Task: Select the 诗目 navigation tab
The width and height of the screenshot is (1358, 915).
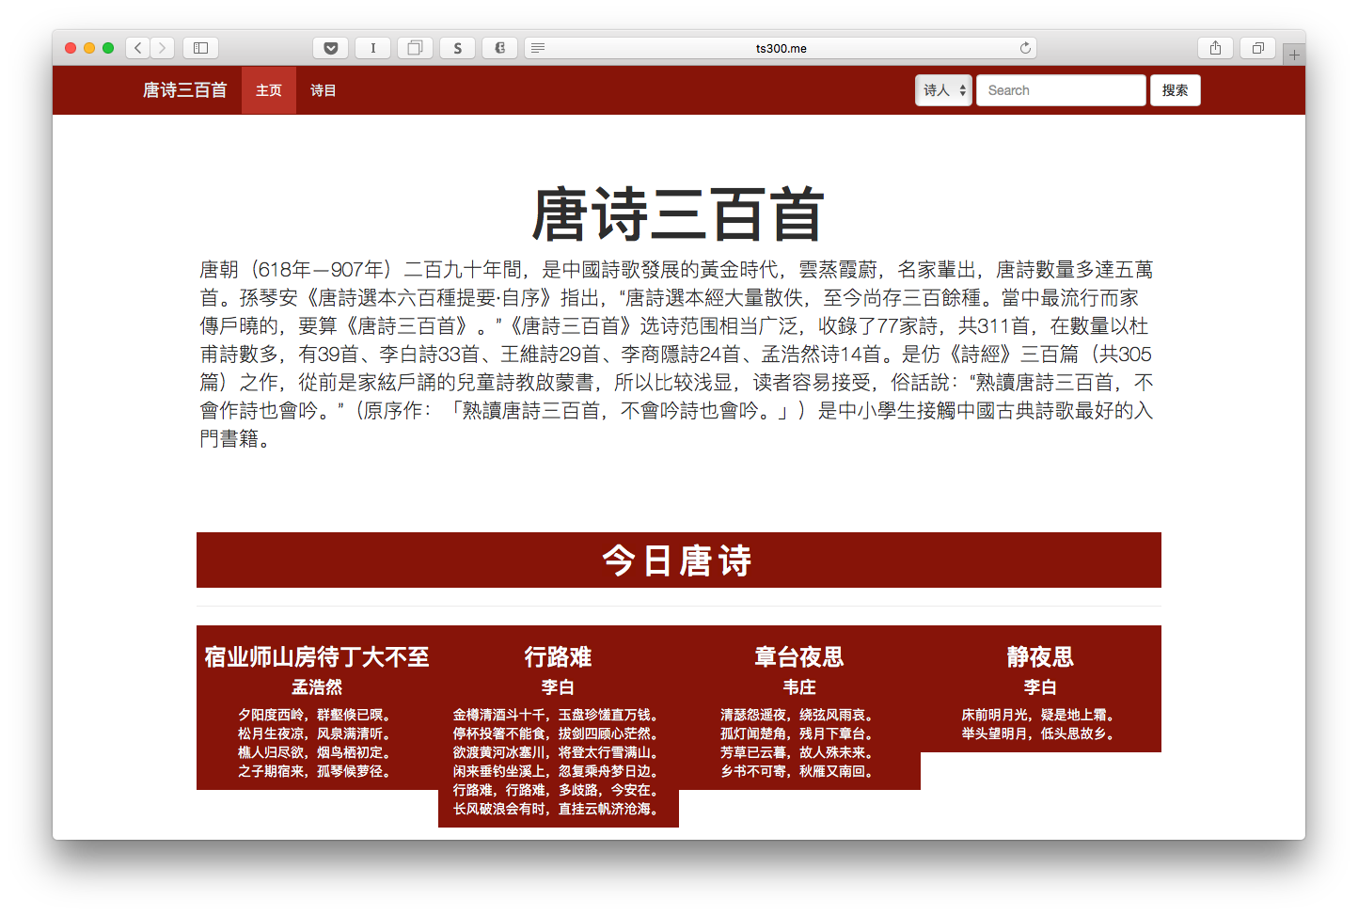Action: tap(324, 90)
